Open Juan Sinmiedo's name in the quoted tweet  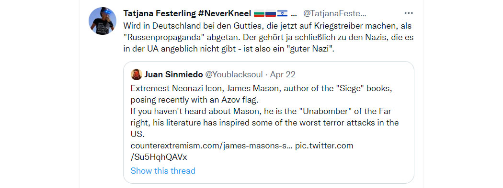click(x=173, y=74)
